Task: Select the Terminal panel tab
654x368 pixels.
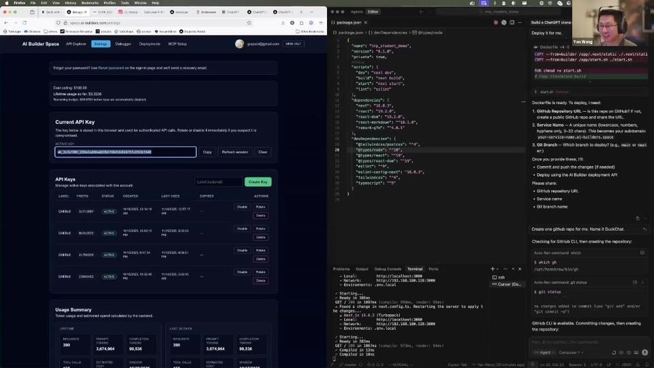Action: pos(415,269)
